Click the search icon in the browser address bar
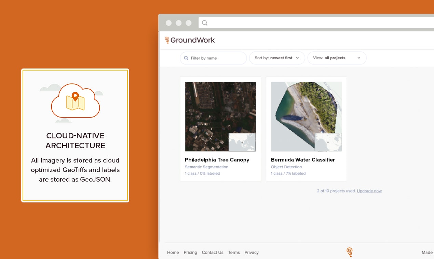Screen dimensions: 434x259 click(204, 23)
